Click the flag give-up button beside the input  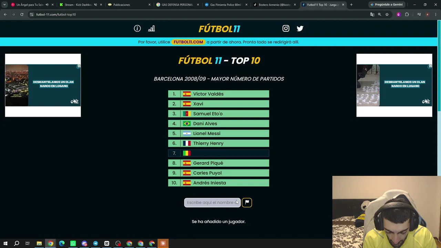pos(247,203)
